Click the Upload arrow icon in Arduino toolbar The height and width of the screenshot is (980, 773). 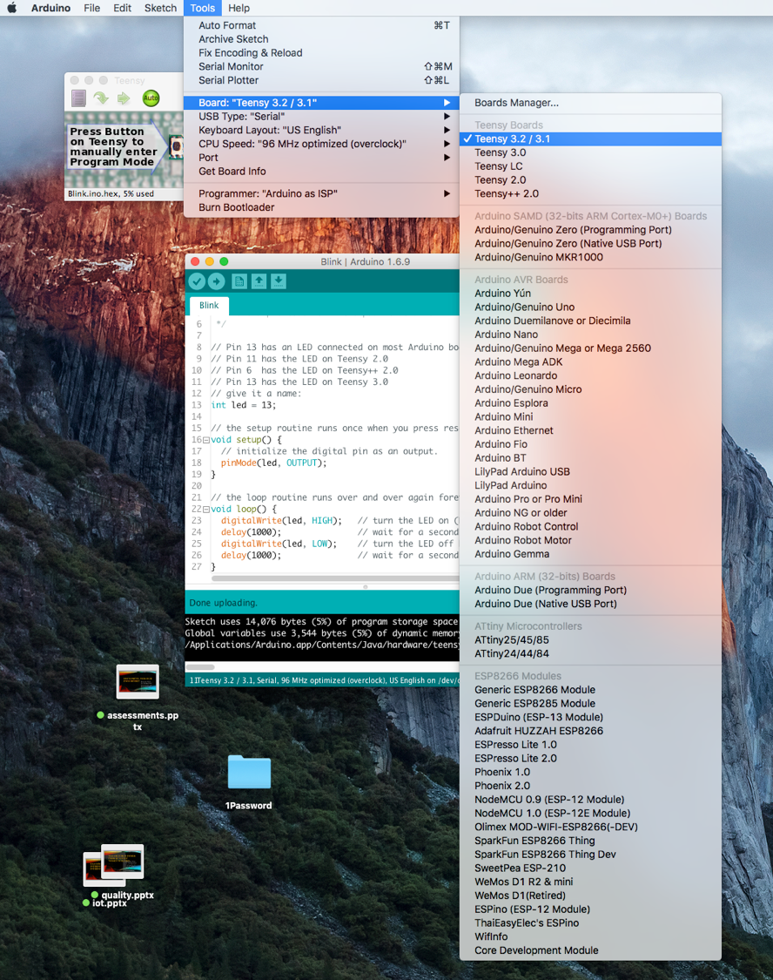pos(217,281)
